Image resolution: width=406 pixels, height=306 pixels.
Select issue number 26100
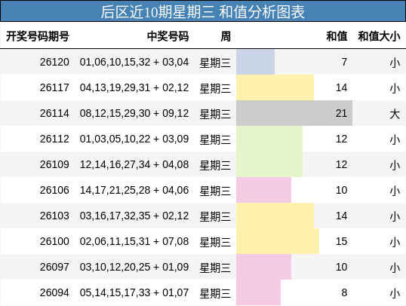coord(54,241)
